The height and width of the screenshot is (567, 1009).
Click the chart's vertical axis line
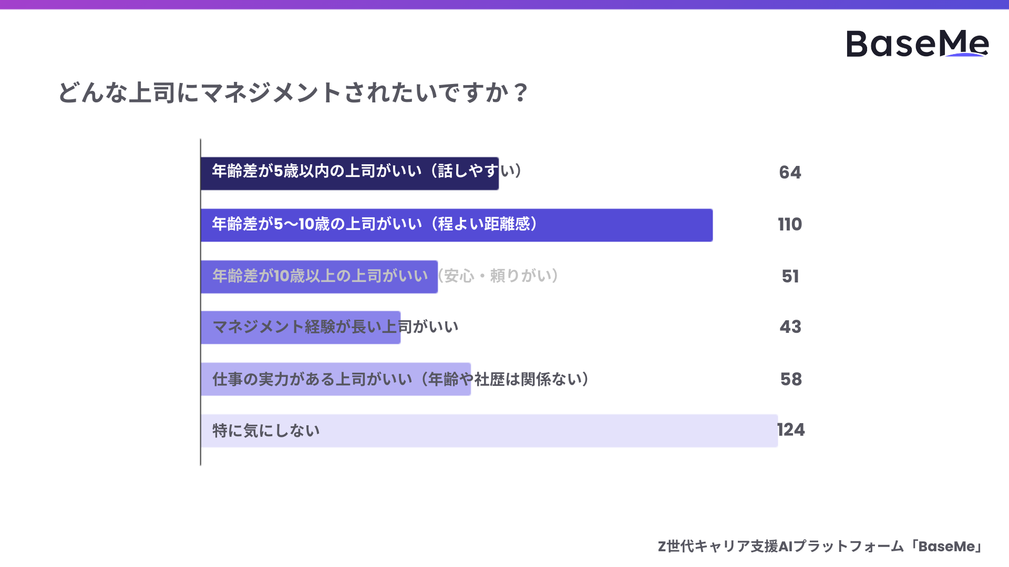(x=200, y=302)
